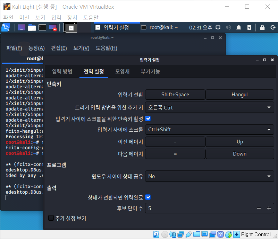Open the screen recorder panel icon

coord(53,28)
